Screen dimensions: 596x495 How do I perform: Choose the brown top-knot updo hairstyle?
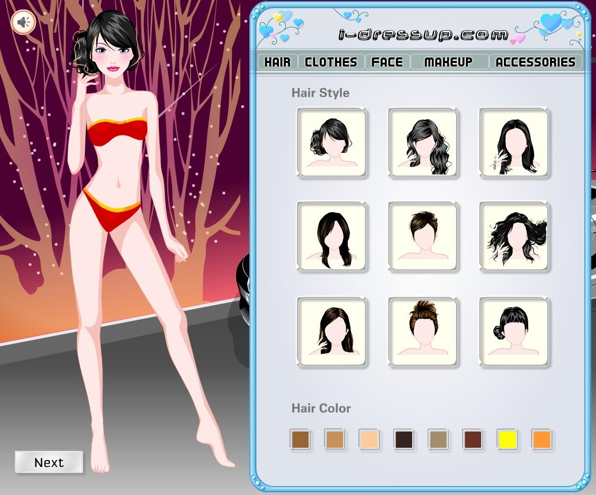tap(422, 331)
